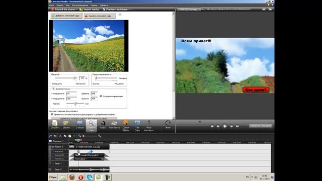Click the skip to beginning button
Image resolution: width=322 pixels, height=181 pixels.
(212, 126)
